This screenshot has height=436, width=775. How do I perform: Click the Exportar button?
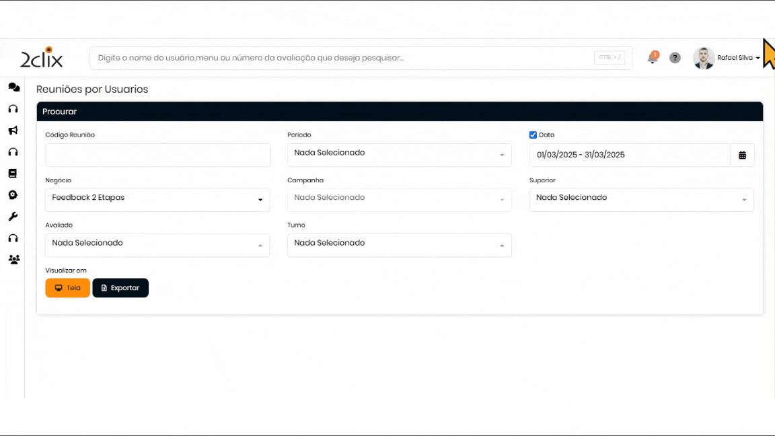click(120, 288)
